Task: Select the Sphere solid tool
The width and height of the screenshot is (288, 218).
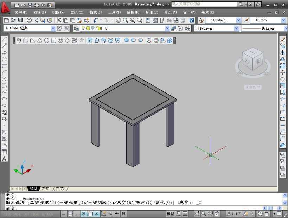Action: 47,40
